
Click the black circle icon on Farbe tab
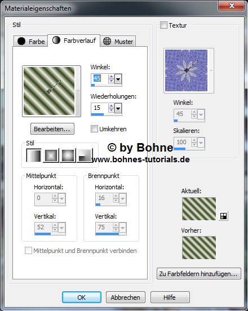(x=21, y=41)
